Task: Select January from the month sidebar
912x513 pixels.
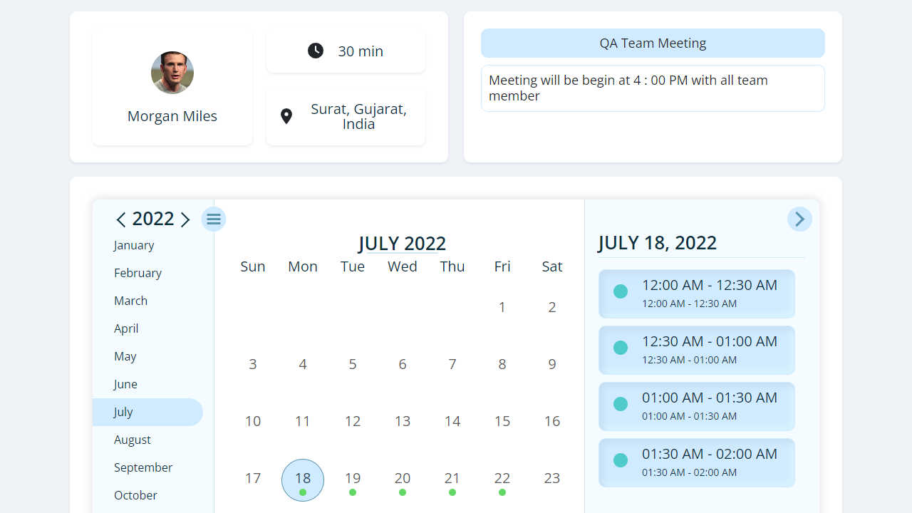Action: 134,245
